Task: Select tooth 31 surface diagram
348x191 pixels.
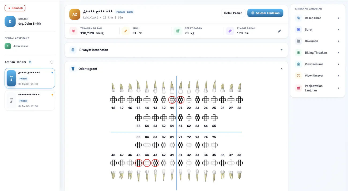Action: click(180, 163)
